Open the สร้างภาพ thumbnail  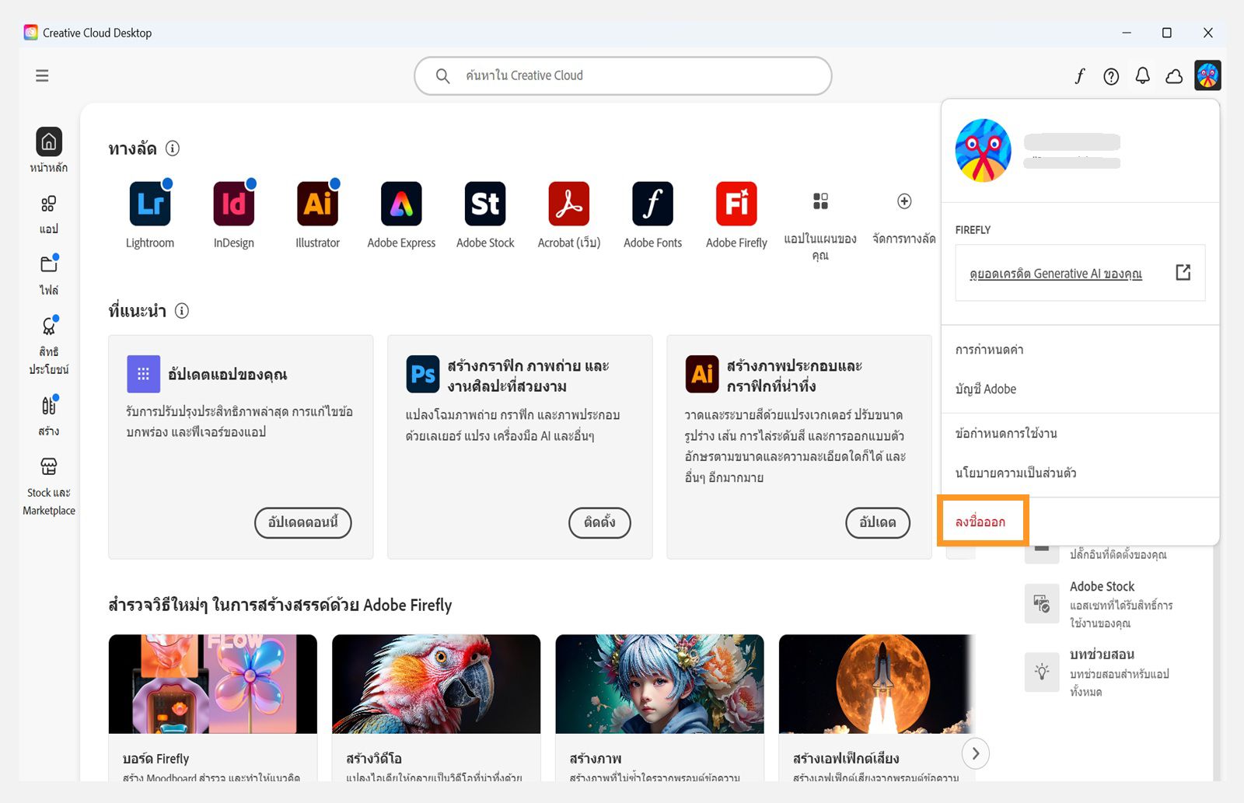pyautogui.click(x=659, y=684)
